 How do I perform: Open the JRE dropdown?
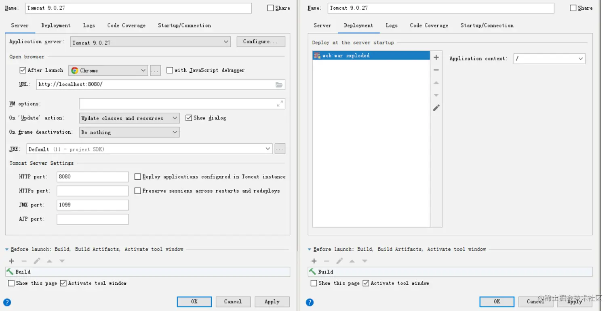pos(150,149)
